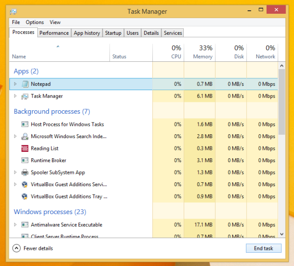Open the View menu
The width and height of the screenshot is (294, 266).
click(55, 23)
